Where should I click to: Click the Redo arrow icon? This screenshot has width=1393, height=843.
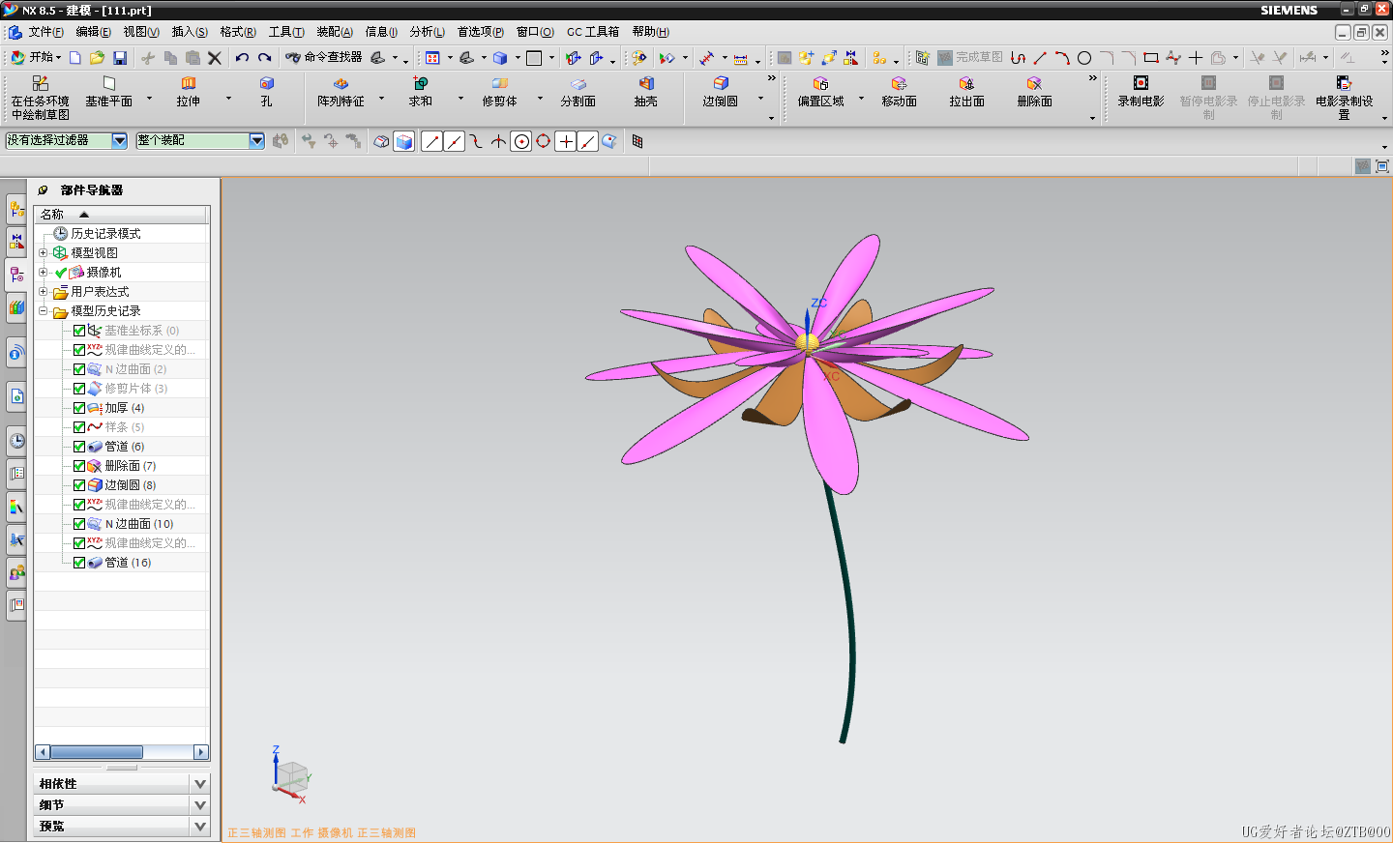pyautogui.click(x=264, y=58)
